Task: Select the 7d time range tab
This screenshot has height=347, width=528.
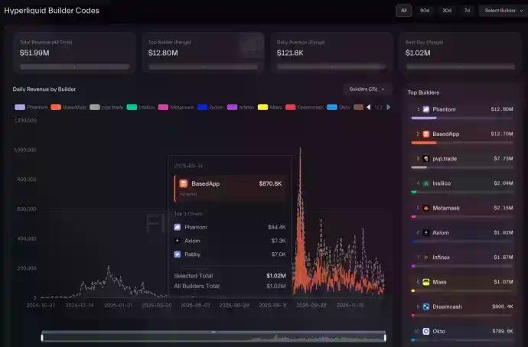Action: 467,11
